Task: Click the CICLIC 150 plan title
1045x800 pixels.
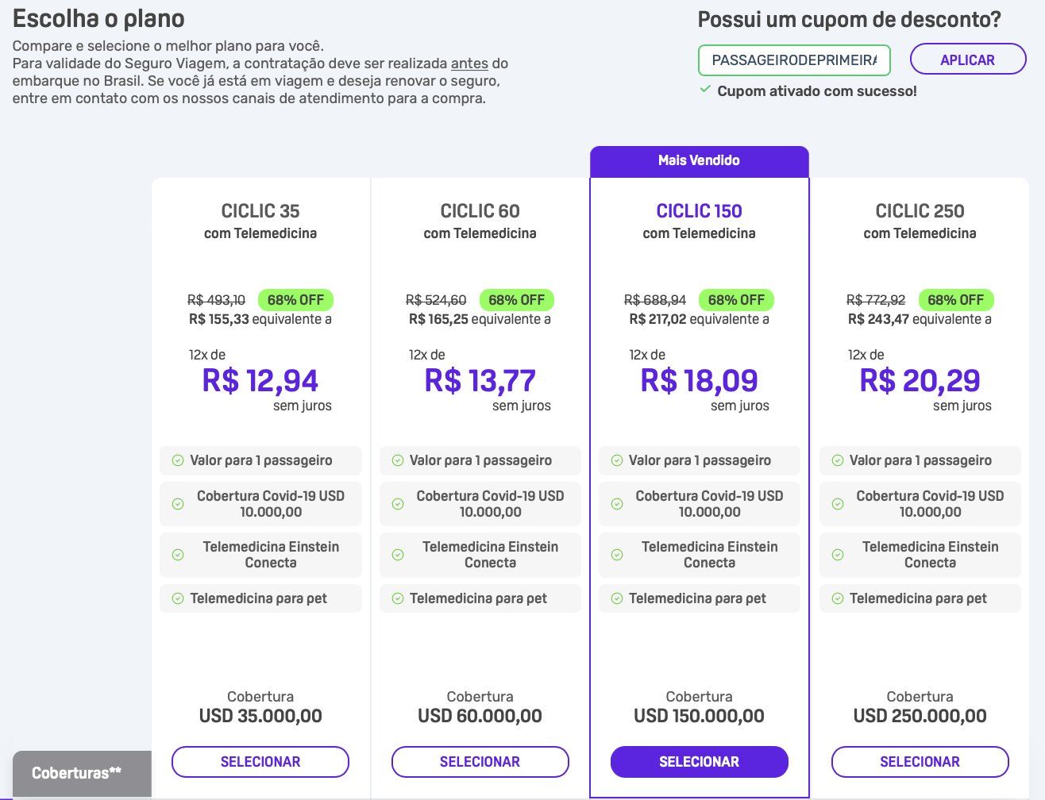Action: [700, 211]
